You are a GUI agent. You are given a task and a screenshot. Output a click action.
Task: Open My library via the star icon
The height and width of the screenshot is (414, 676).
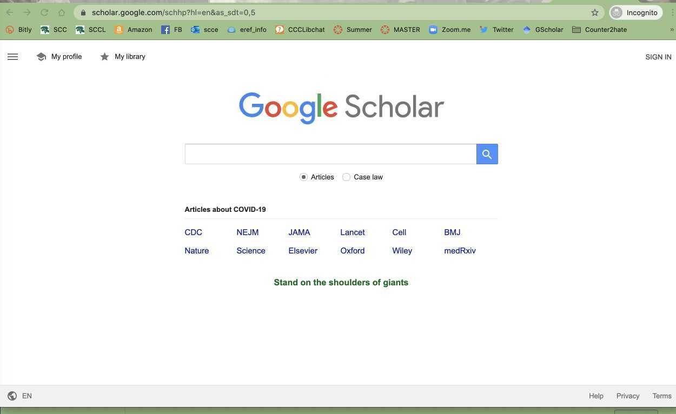tap(104, 56)
